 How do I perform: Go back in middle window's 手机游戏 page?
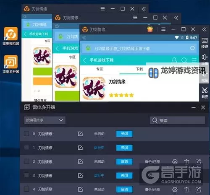tap(57, 49)
